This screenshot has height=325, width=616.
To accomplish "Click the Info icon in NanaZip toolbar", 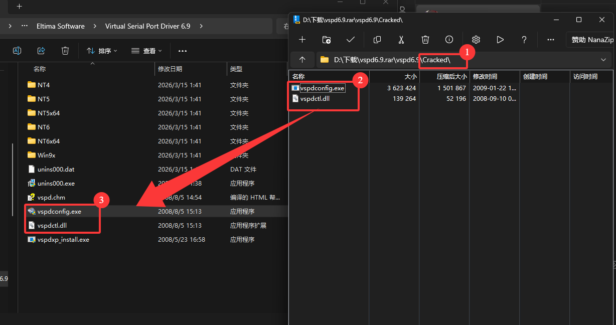I will pos(449,40).
